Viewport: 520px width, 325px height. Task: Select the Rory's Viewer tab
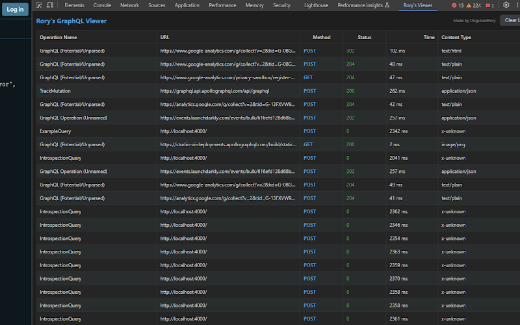click(419, 5)
